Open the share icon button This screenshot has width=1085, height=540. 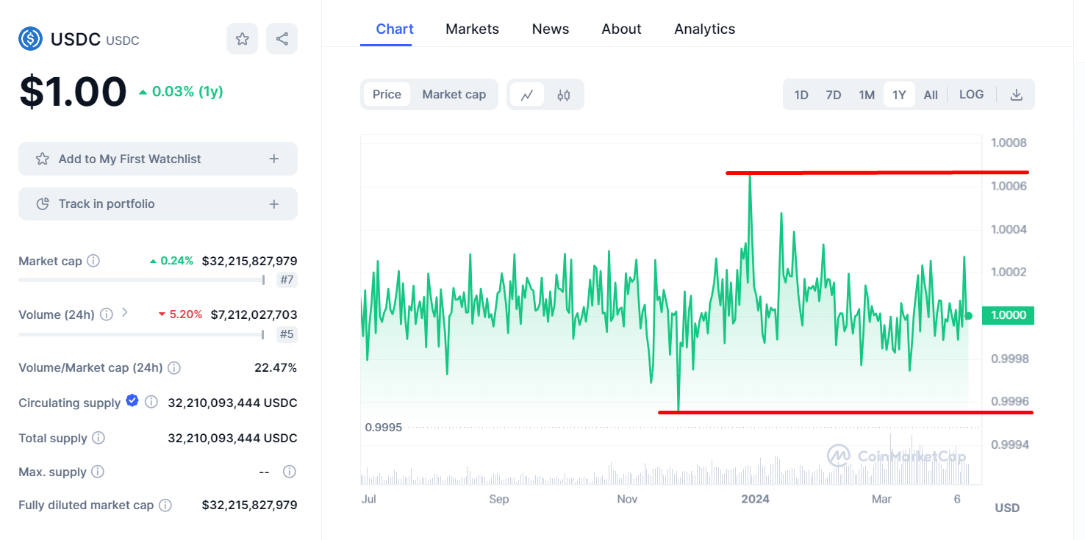point(282,39)
